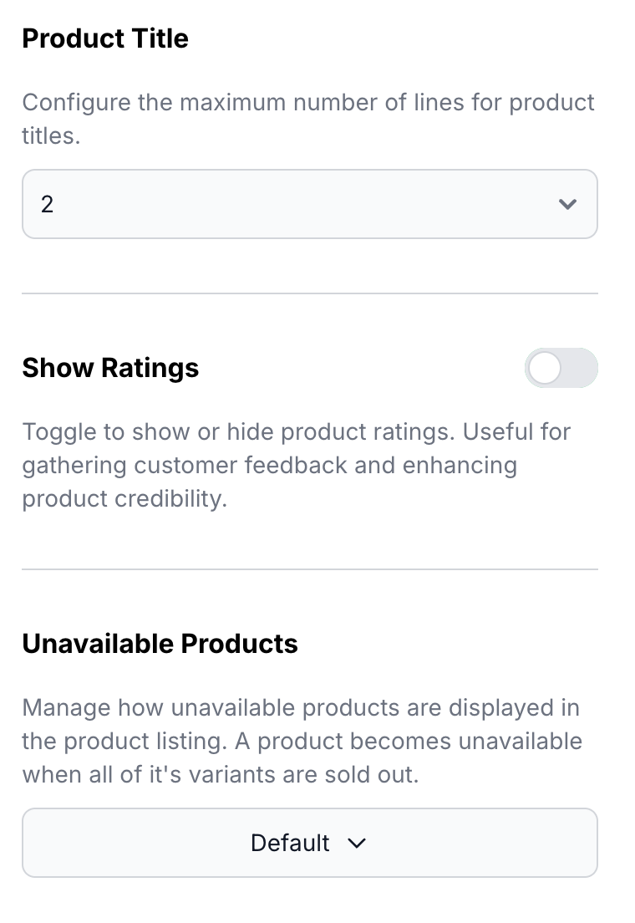Click the Unavailable Products heading

point(160,644)
